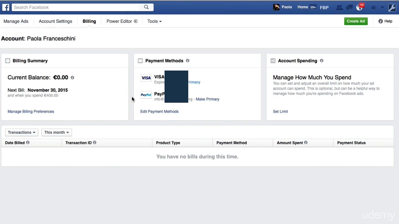This screenshot has width=399, height=224.
Task: Open privacy shortcuts lock icon
Action: coord(374,7)
